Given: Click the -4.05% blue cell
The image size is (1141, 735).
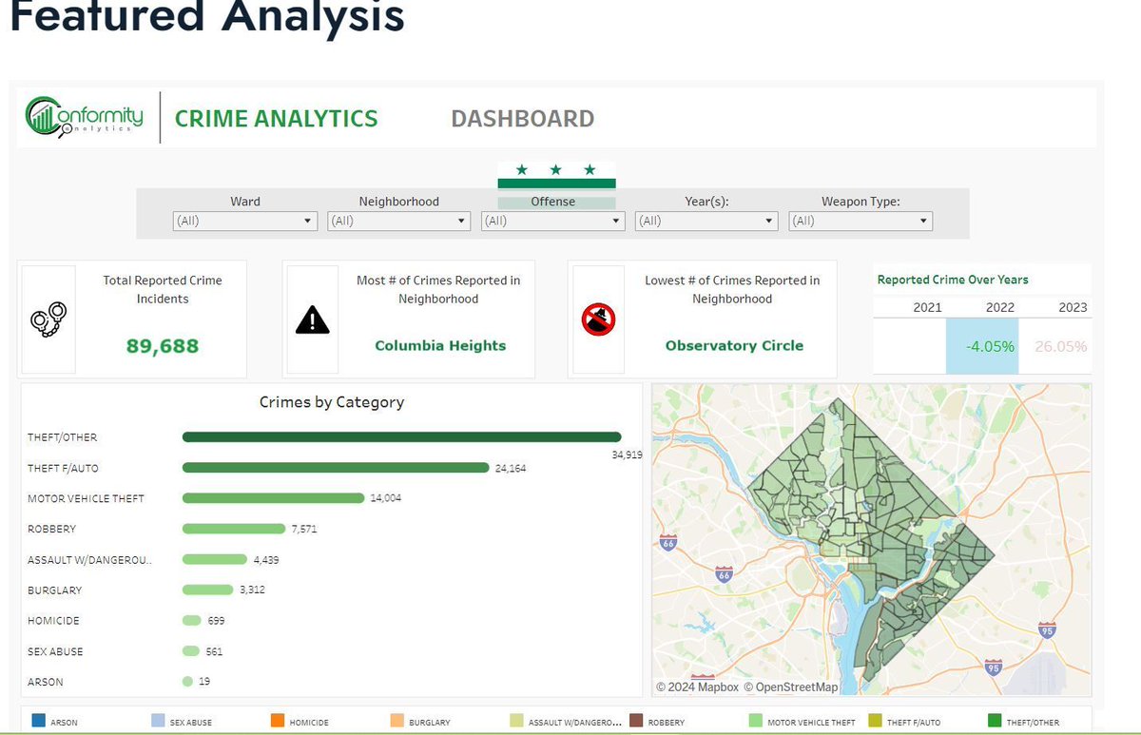Looking at the screenshot, I should [982, 346].
